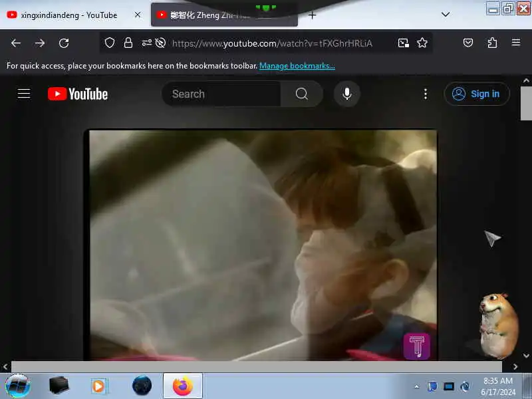Open the Firefox application menu
Screen dimensions: 532x399
tap(516, 43)
